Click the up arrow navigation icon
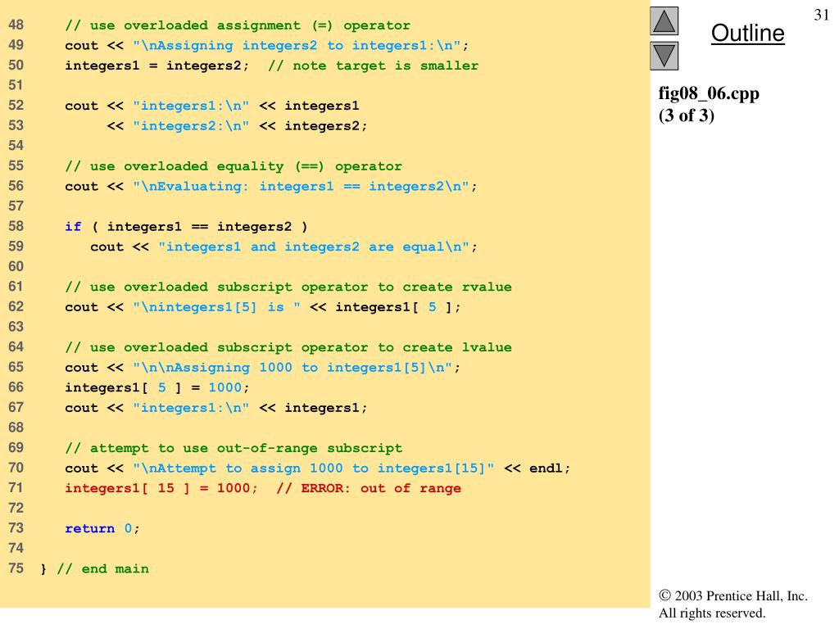 pyautogui.click(x=664, y=20)
